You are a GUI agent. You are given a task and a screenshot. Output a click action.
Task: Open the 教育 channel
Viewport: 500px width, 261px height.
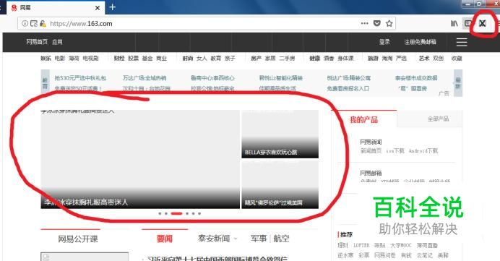pyautogui.click(x=216, y=59)
